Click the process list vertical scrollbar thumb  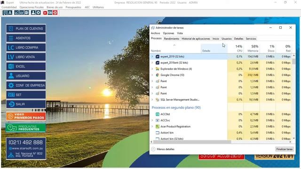[293, 61]
